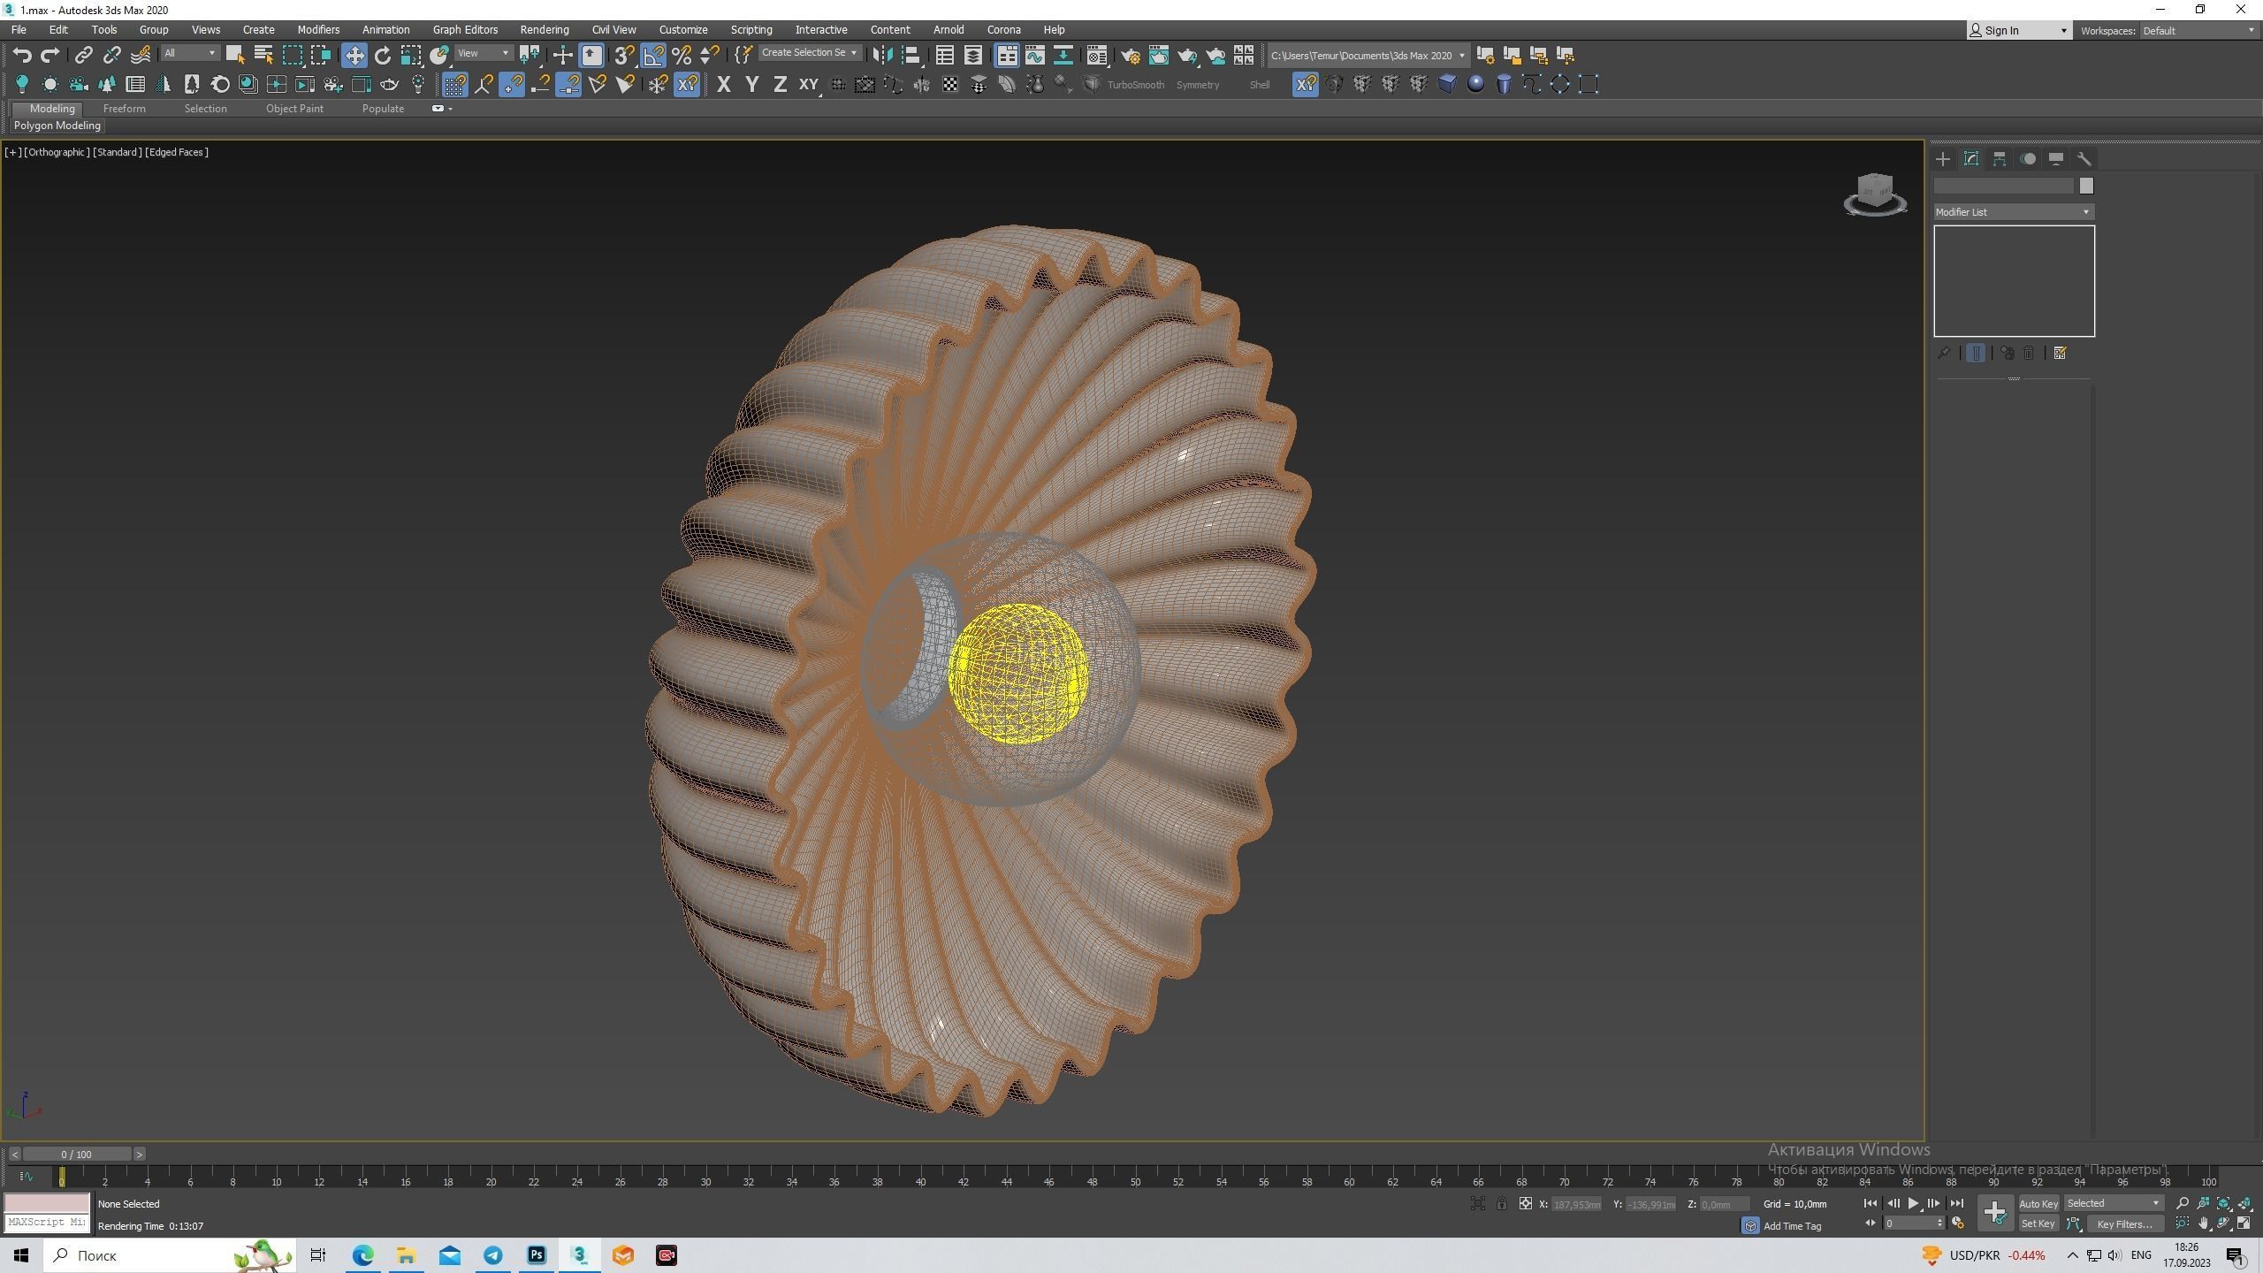Click the Render Frame Window teapot icon

(1158, 55)
